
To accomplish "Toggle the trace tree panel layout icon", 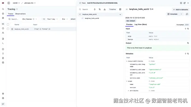I will [120, 9].
